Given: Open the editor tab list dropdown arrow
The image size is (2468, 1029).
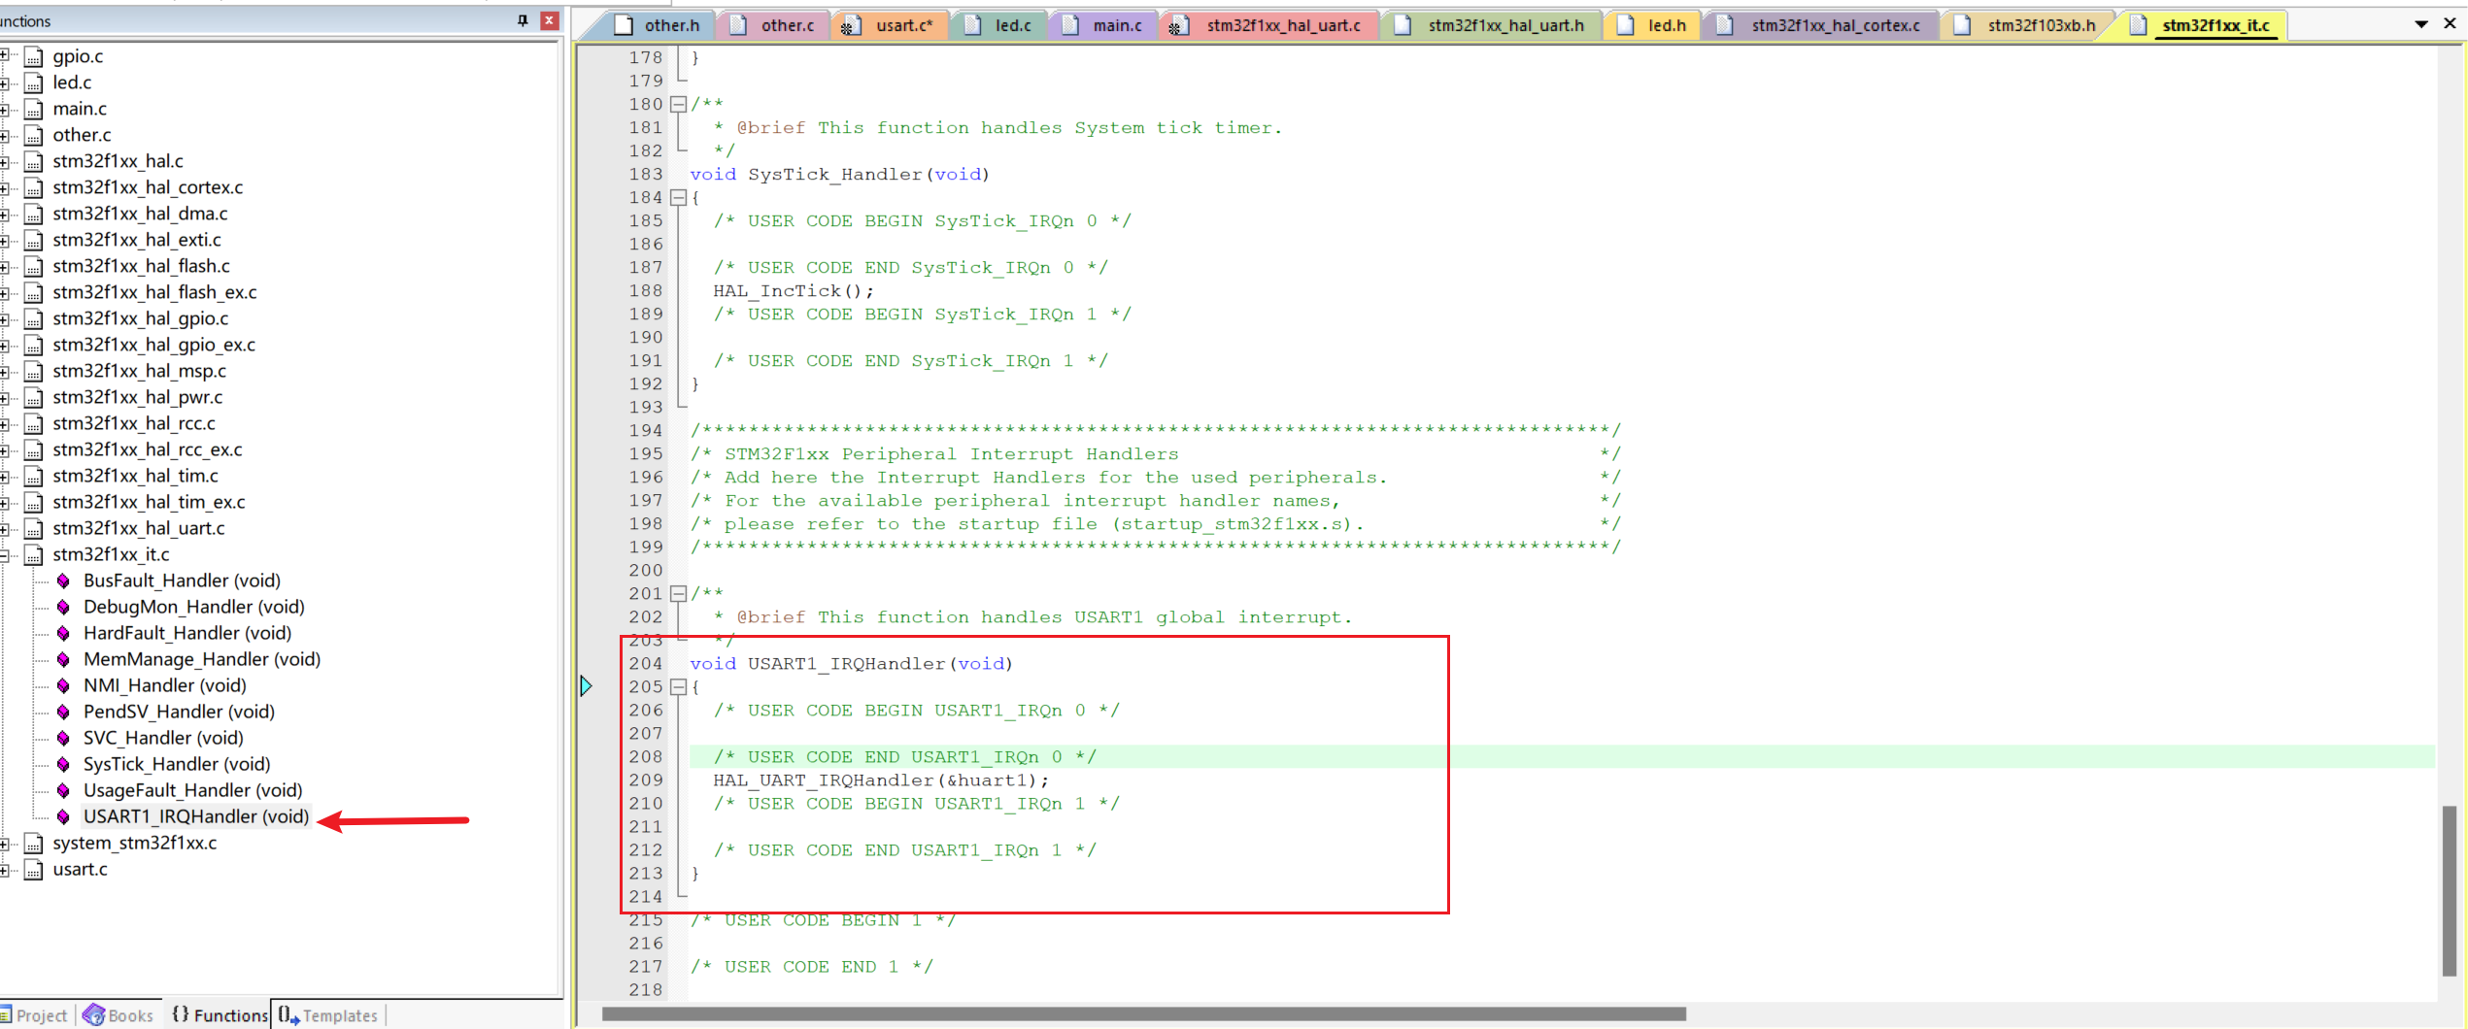Looking at the screenshot, I should (2421, 24).
